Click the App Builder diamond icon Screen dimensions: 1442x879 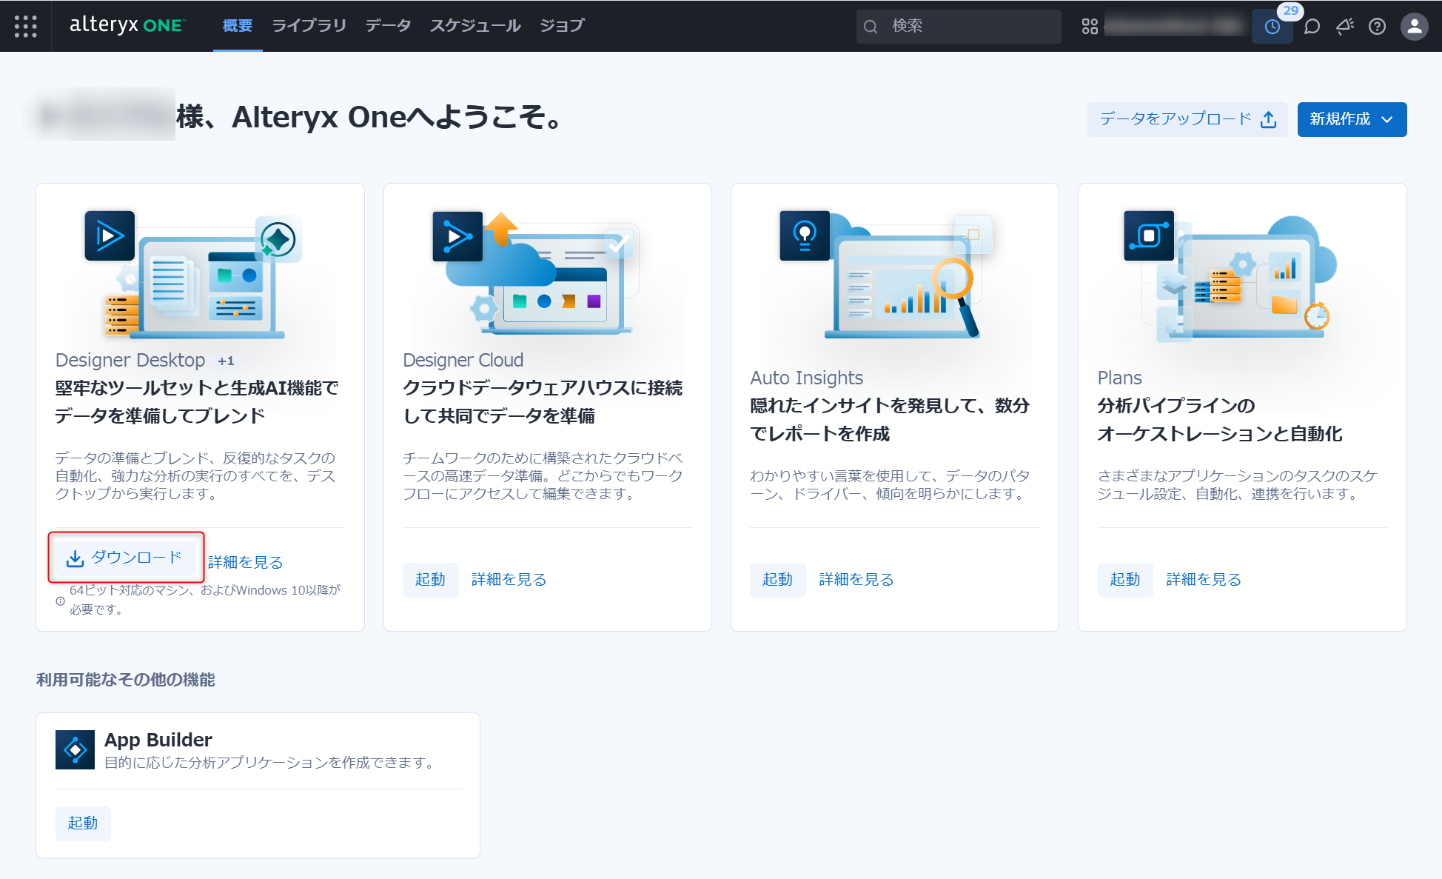pos(75,749)
